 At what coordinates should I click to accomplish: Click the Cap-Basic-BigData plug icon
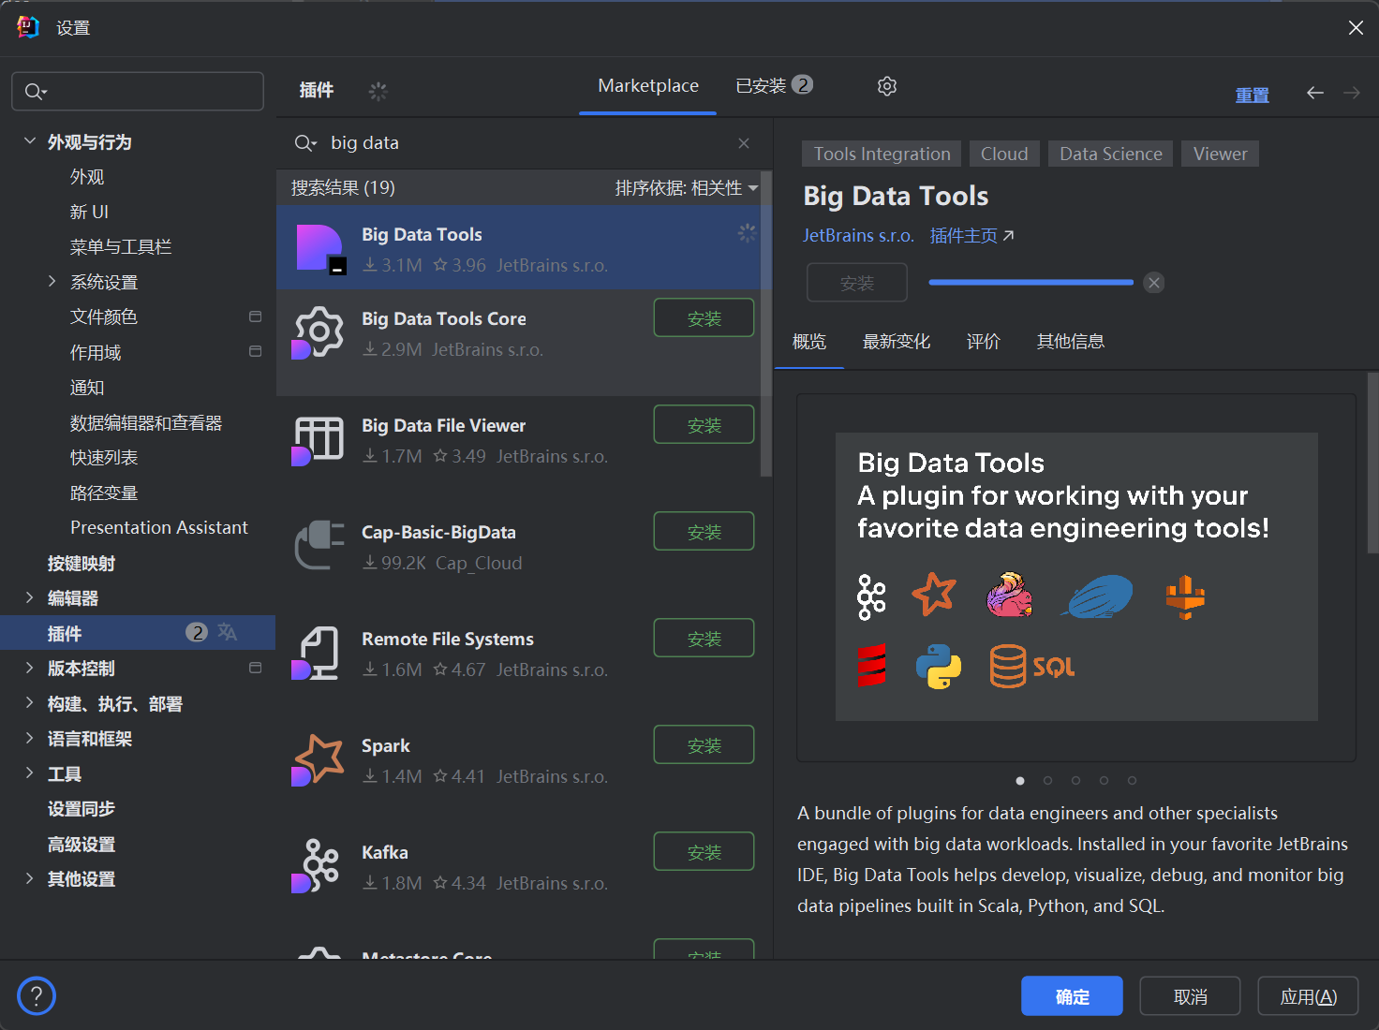point(319,545)
